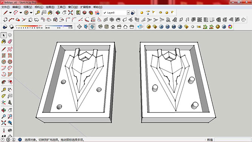The height and width of the screenshot is (142, 252).
Task: Select the Zoom magnifier tool in the left palette
Action: pos(4,116)
